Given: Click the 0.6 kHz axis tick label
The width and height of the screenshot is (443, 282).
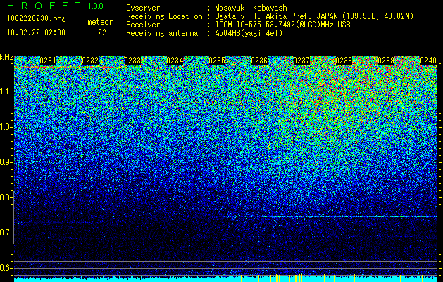Looking at the screenshot, I should pyautogui.click(x=6, y=268).
